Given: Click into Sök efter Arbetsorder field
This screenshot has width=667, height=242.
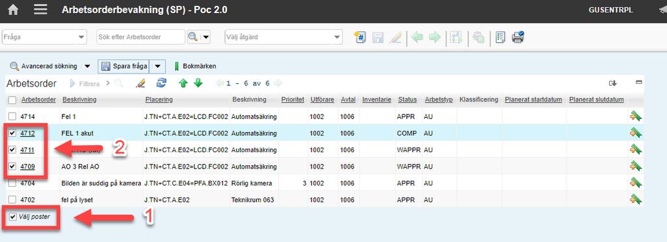Looking at the screenshot, I should (141, 37).
